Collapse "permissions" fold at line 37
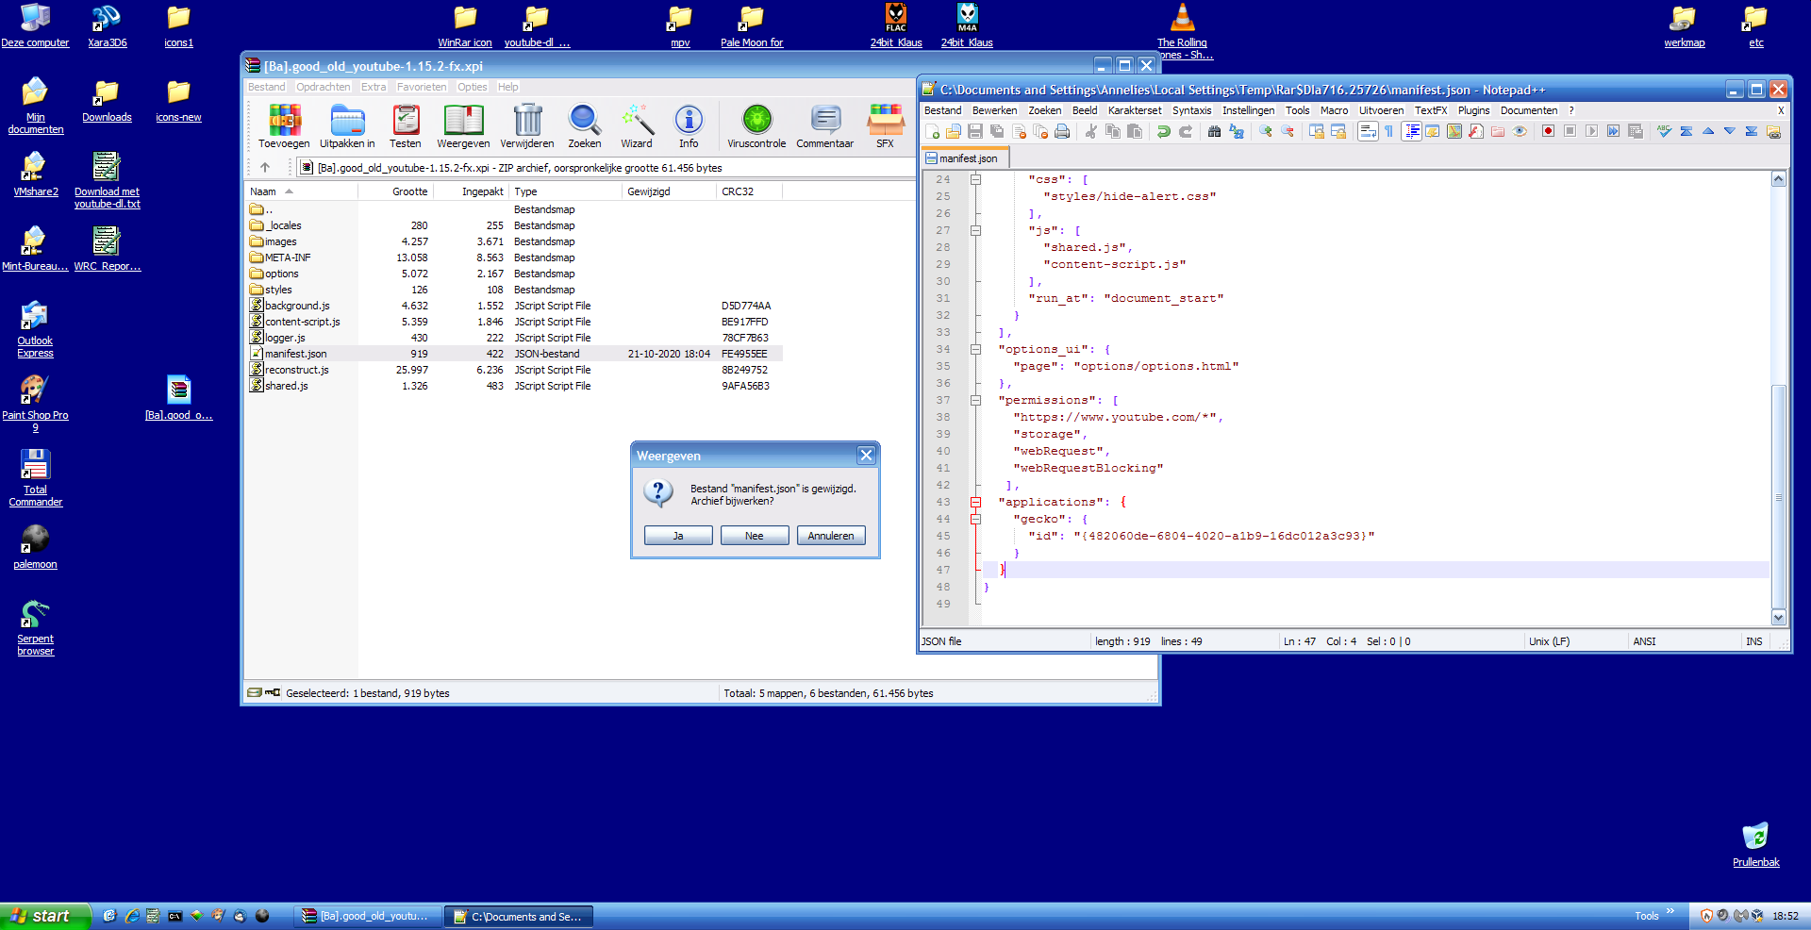Screen dimensions: 1811x930 (x=976, y=400)
